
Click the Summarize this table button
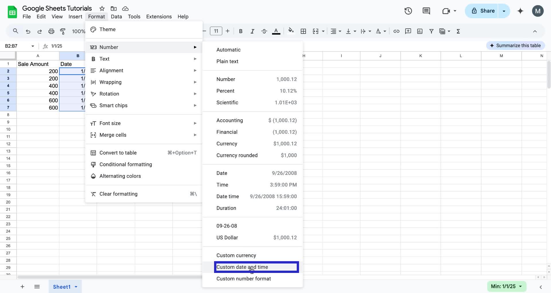[x=515, y=45]
